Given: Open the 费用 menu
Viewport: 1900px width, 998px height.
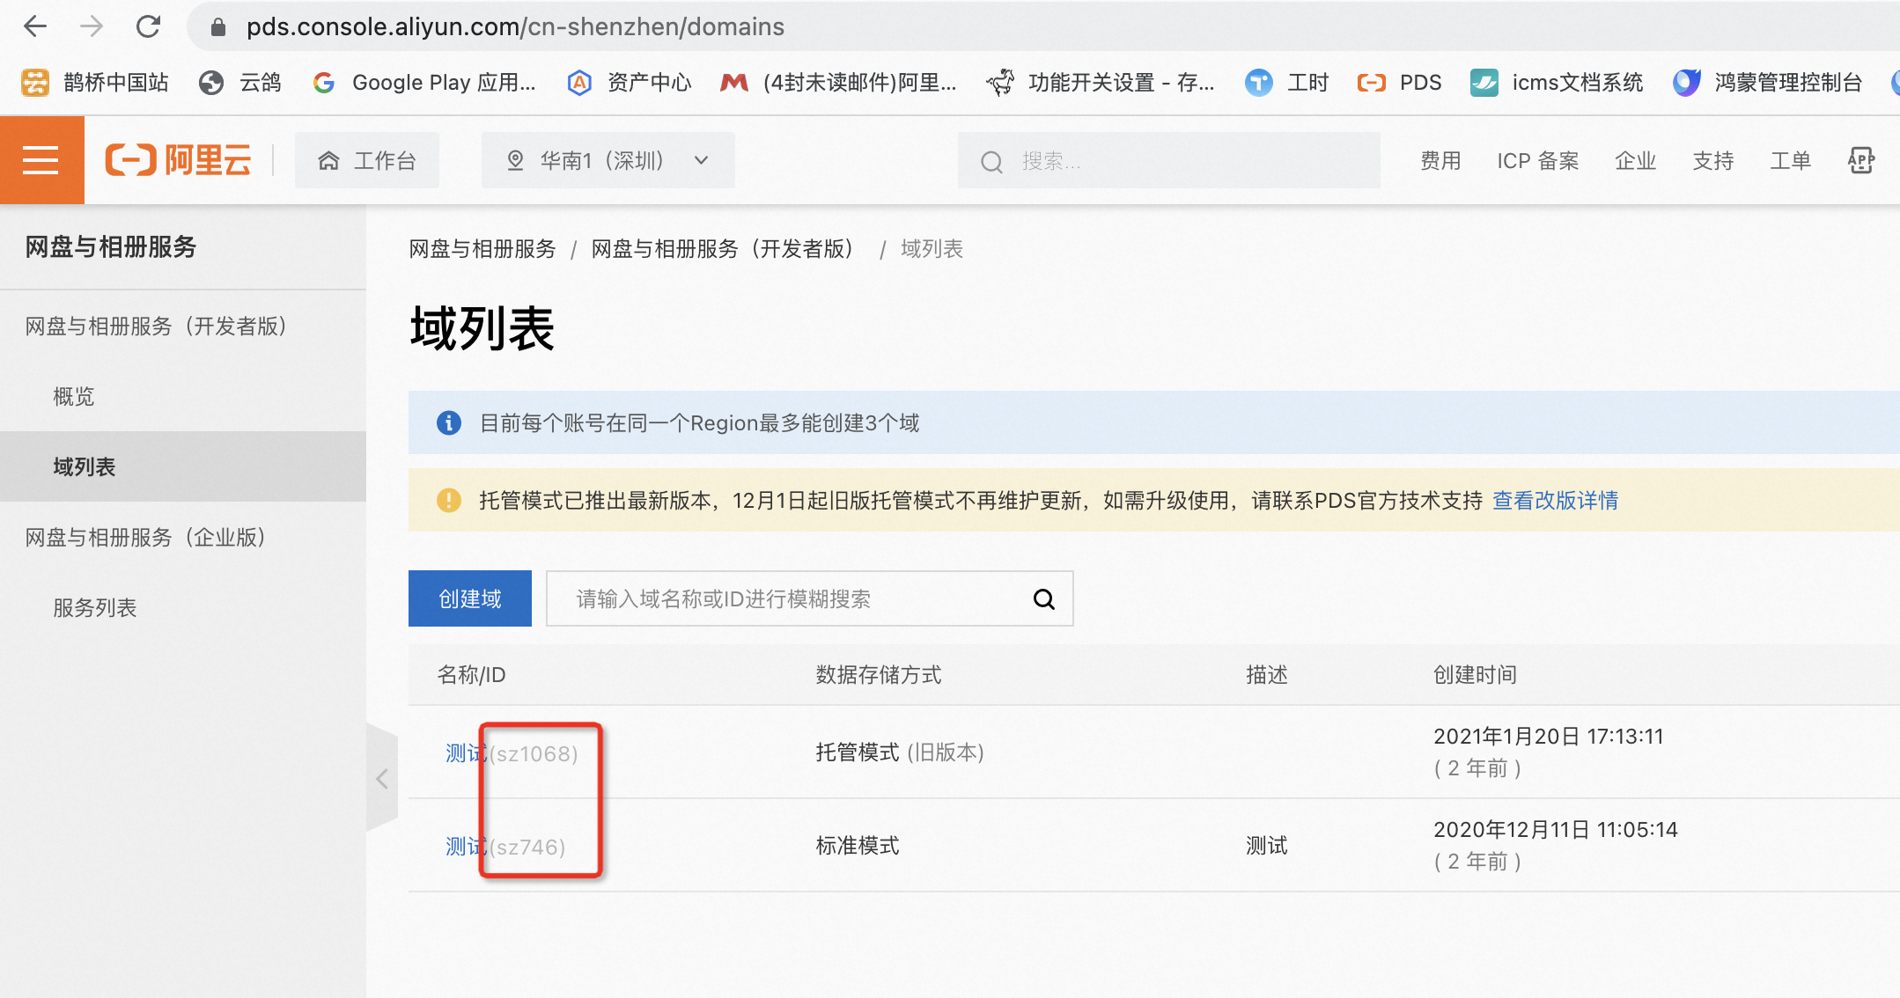Looking at the screenshot, I should pyautogui.click(x=1440, y=161).
